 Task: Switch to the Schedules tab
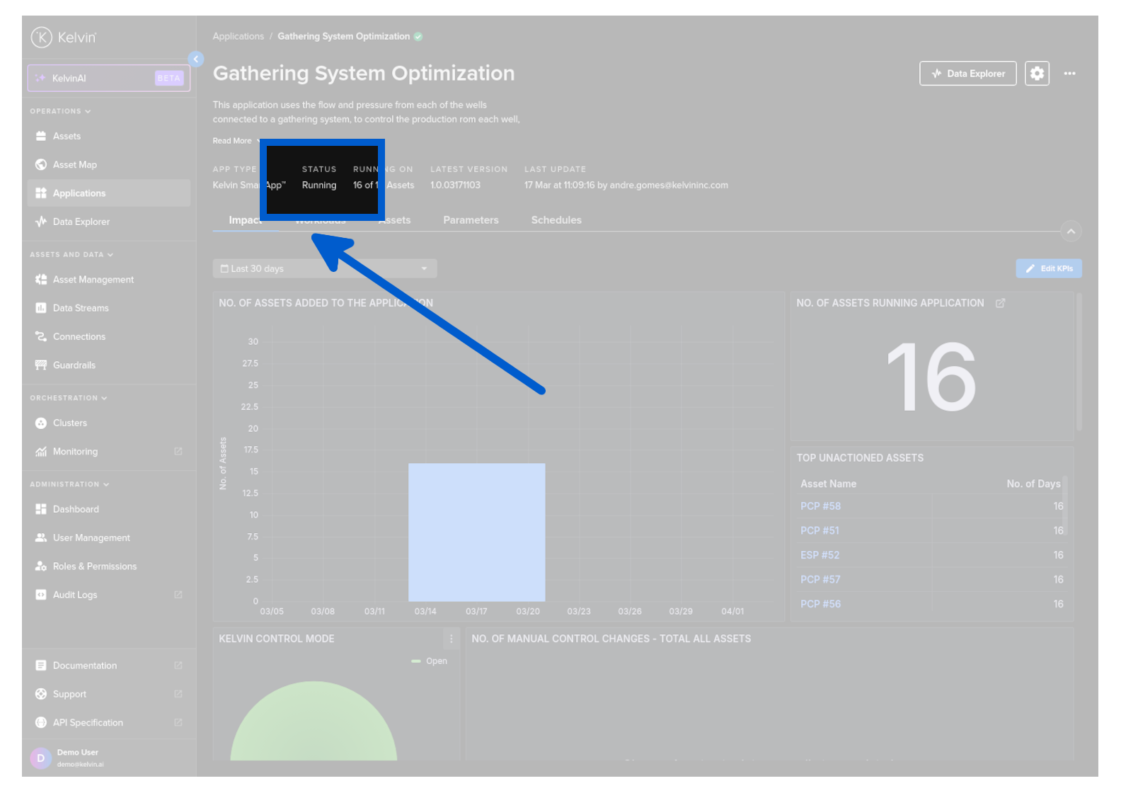pos(556,220)
